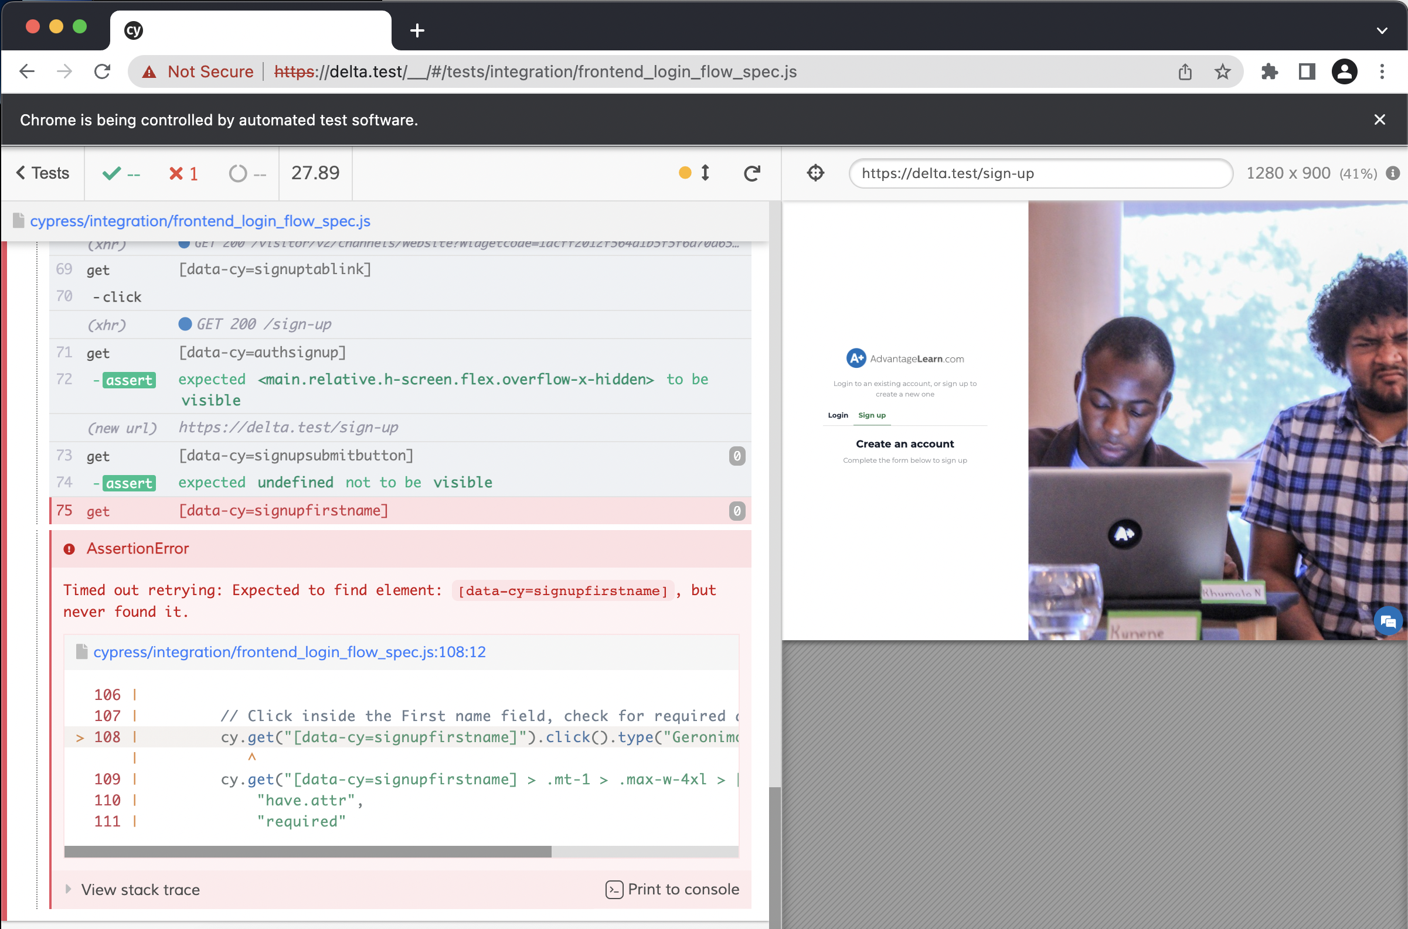Dismiss the automated test software banner
This screenshot has width=1408, height=929.
tap(1379, 119)
